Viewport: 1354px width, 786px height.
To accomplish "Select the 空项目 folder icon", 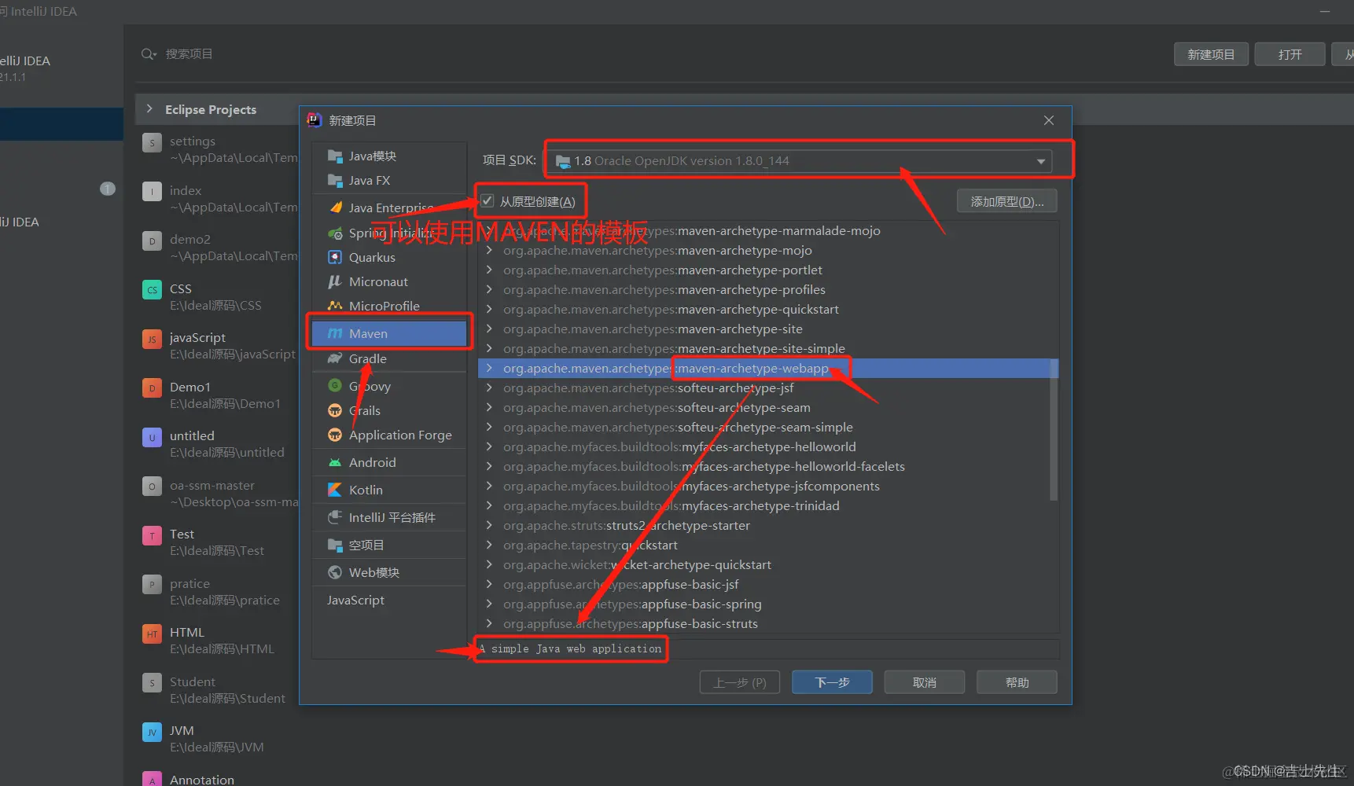I will 335,545.
